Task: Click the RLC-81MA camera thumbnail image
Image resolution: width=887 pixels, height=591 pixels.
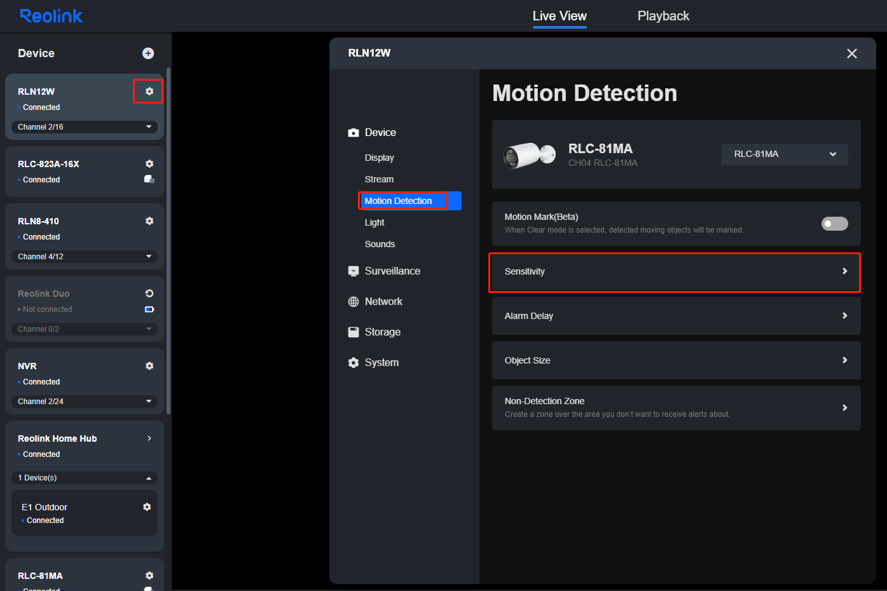Action: click(529, 155)
